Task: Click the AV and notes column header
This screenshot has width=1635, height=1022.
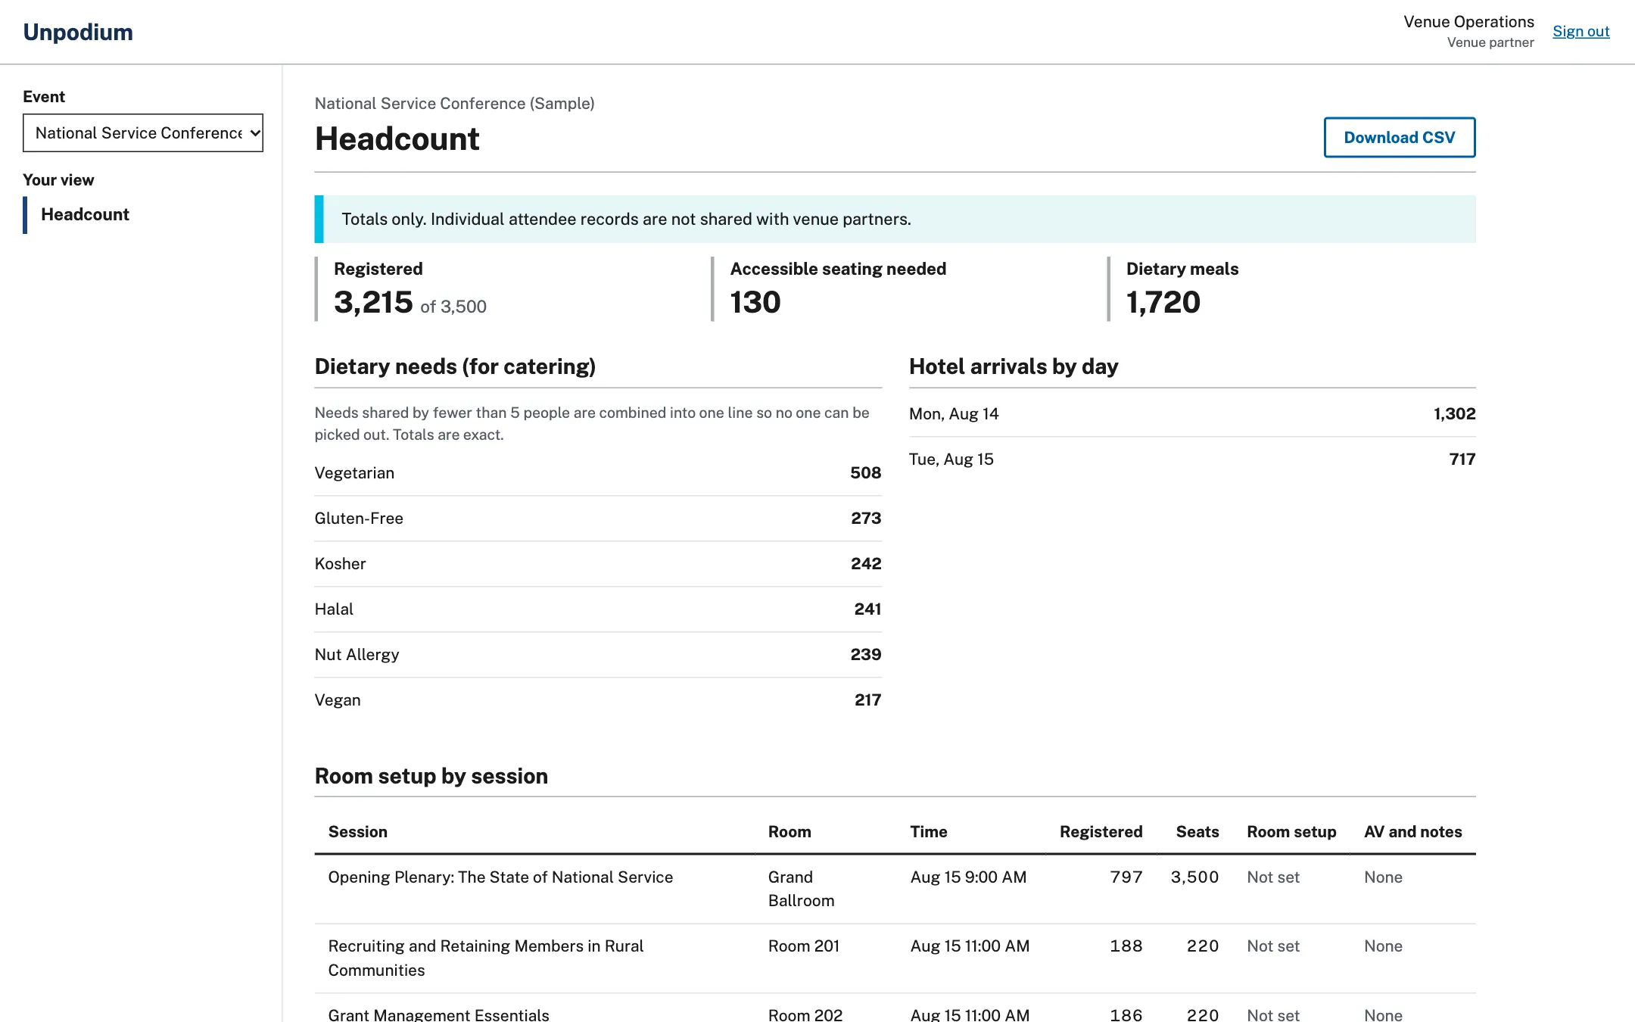Action: click(x=1412, y=831)
